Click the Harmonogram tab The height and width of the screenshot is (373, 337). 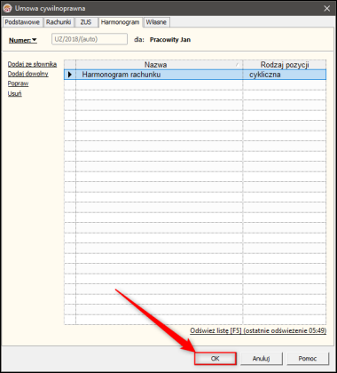120,22
